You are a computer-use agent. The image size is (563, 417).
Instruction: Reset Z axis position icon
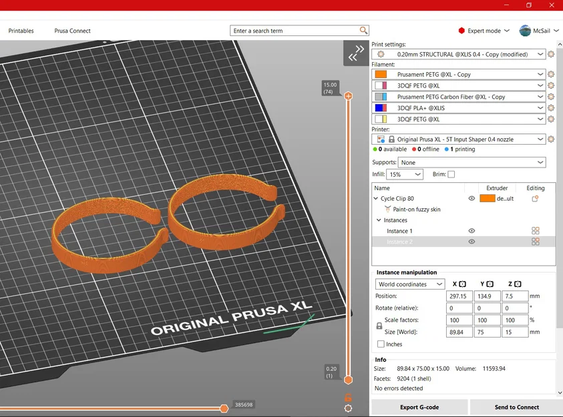[518, 284]
